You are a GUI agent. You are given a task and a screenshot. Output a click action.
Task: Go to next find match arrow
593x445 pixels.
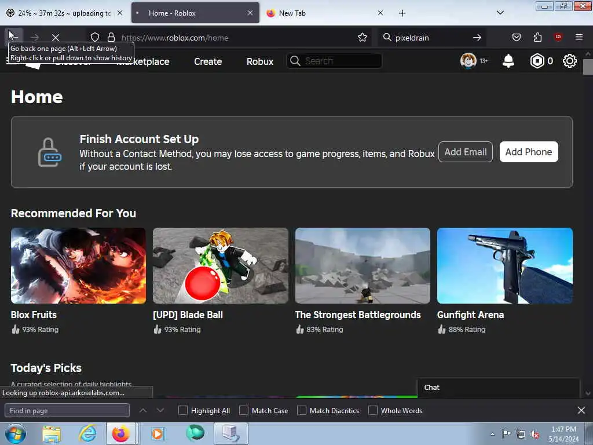click(x=160, y=410)
